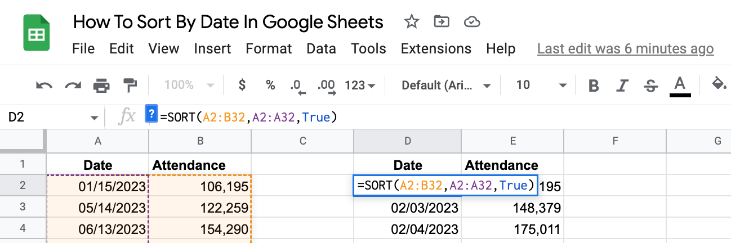Open the Tools menu
The width and height of the screenshot is (731, 243).
click(x=368, y=49)
